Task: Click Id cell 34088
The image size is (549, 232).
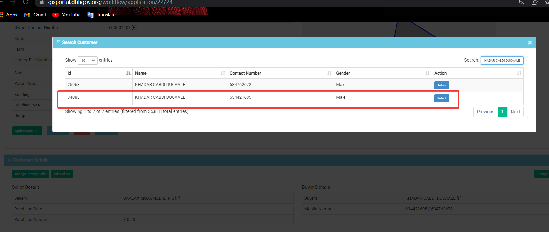Action: [99, 97]
